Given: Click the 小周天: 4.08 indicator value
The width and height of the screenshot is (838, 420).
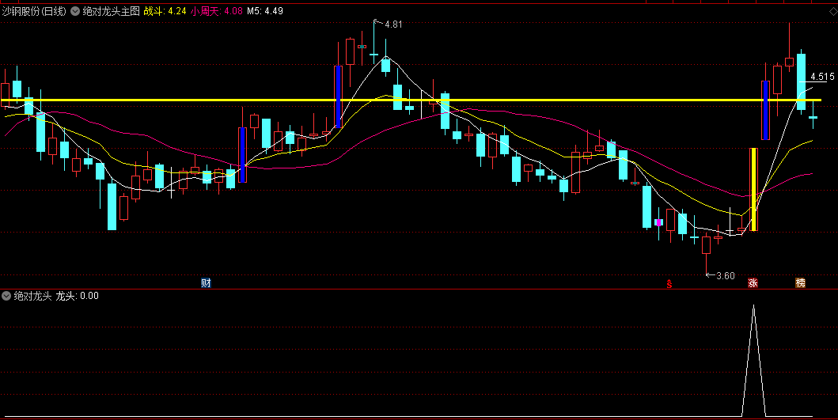Looking at the screenshot, I should coord(217,11).
